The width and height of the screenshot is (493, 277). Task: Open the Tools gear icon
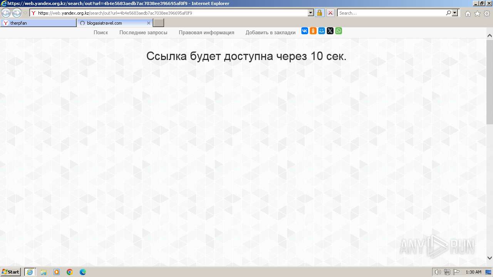(487, 13)
